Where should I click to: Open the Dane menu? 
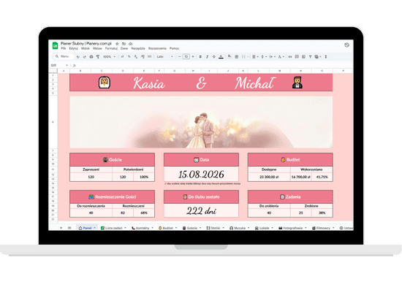tap(124, 48)
